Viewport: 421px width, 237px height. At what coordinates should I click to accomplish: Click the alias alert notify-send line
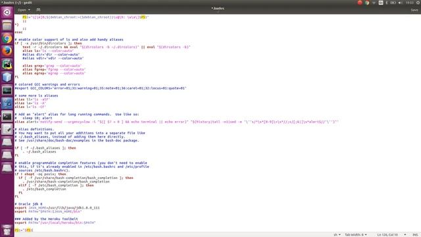177,122
